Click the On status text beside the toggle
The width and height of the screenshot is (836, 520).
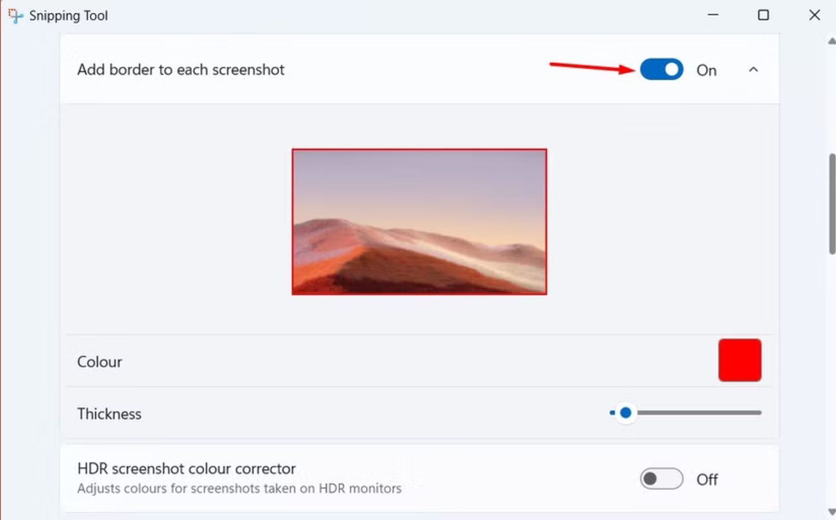(706, 70)
